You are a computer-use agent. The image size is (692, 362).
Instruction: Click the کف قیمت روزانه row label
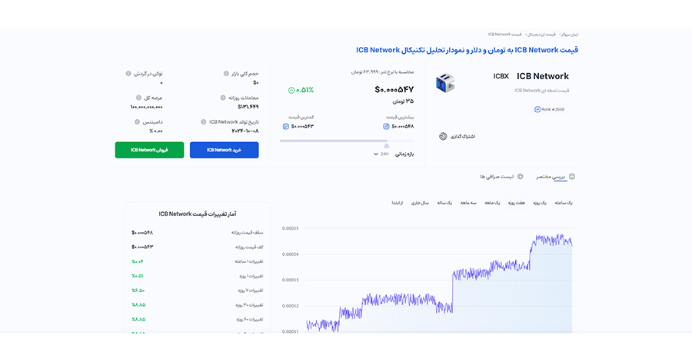[248, 247]
